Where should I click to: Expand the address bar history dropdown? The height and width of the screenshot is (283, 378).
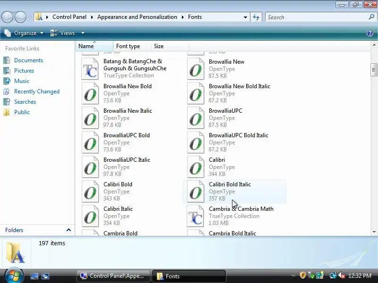pyautogui.click(x=245, y=17)
